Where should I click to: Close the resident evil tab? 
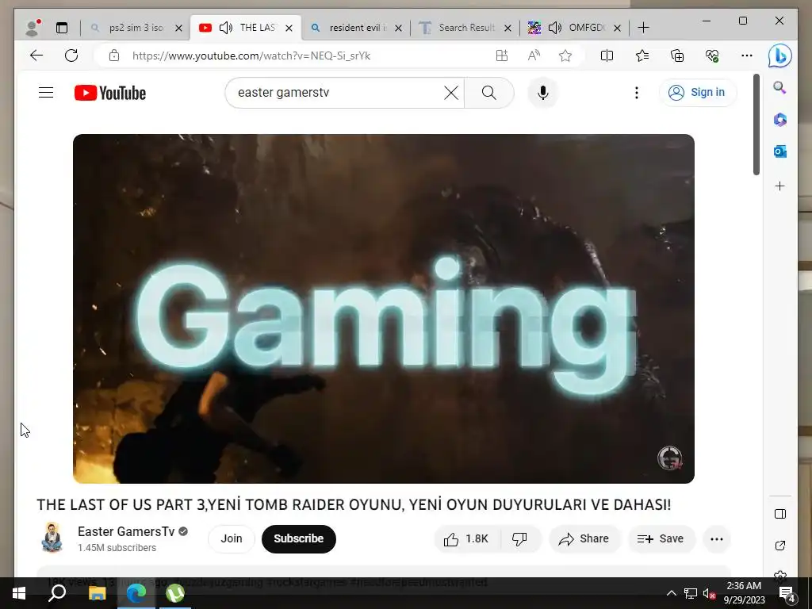(x=398, y=28)
